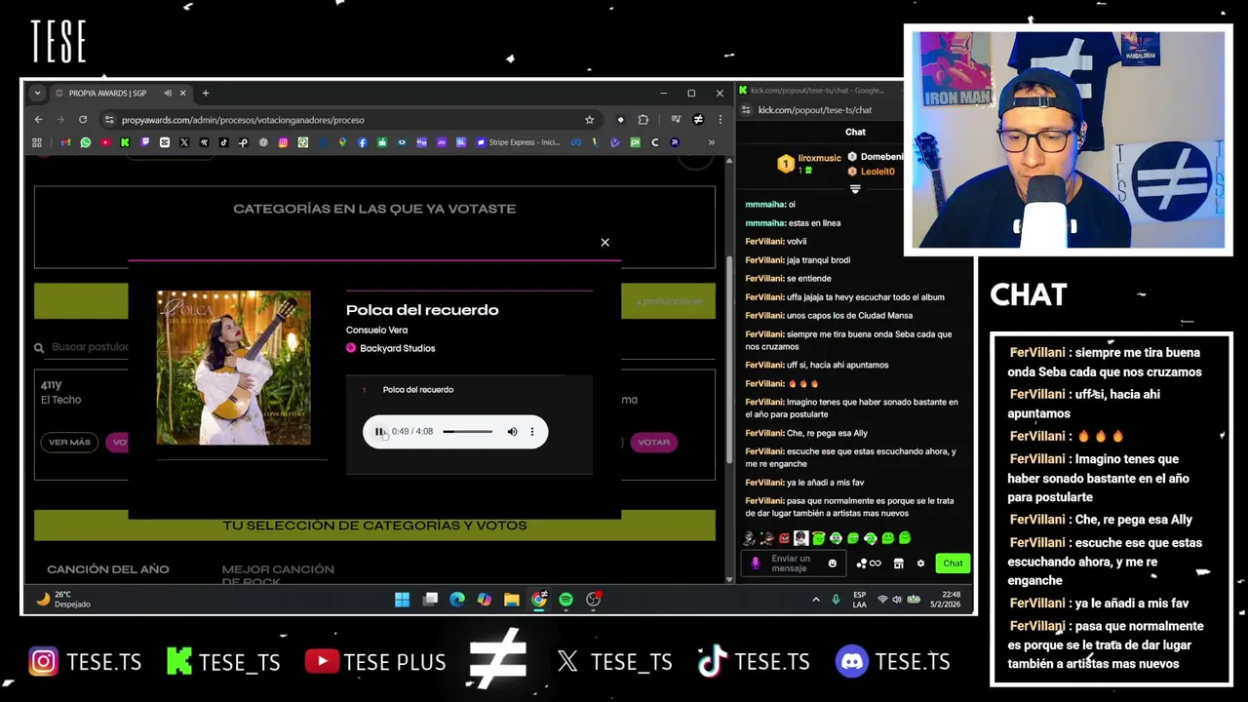This screenshot has width=1248, height=702.
Task: Reload the propyawards page
Action: tap(83, 119)
